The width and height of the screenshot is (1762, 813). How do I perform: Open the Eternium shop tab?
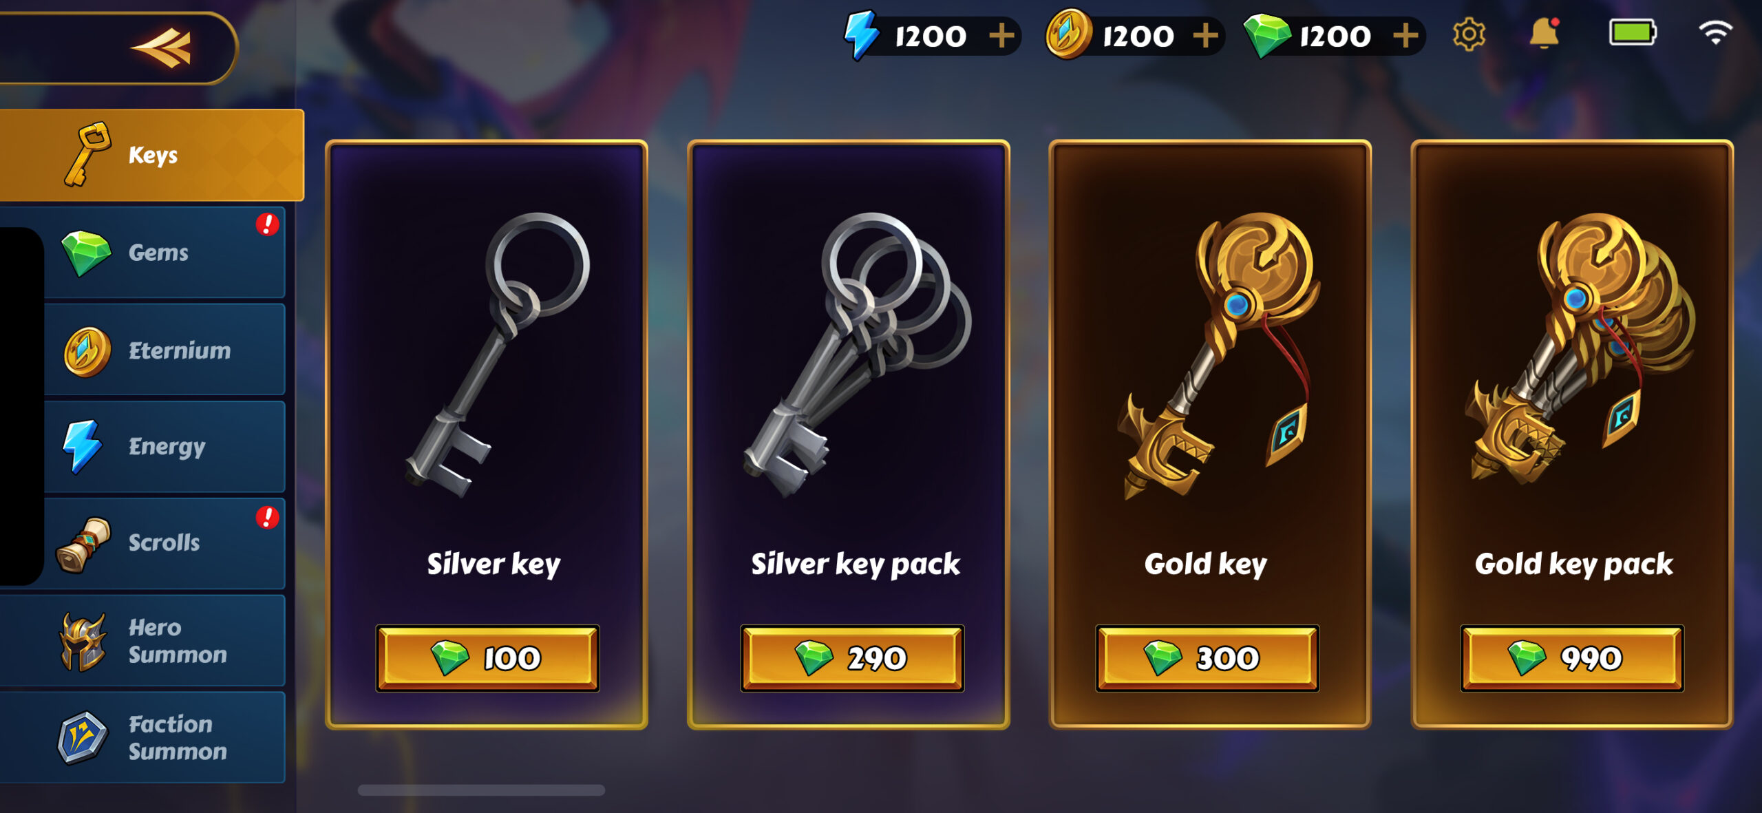[164, 350]
